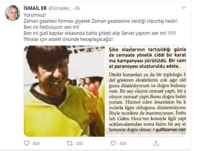Share the tweet via the upload icon
The image size is (212, 151).
[x=156, y=143]
